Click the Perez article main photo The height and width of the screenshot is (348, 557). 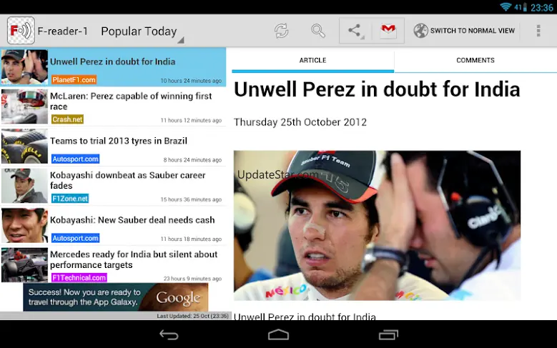[378, 226]
